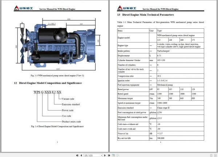Click the 'Emission standard' diagram label
The height and width of the screenshot is (157, 218).
[71, 104]
